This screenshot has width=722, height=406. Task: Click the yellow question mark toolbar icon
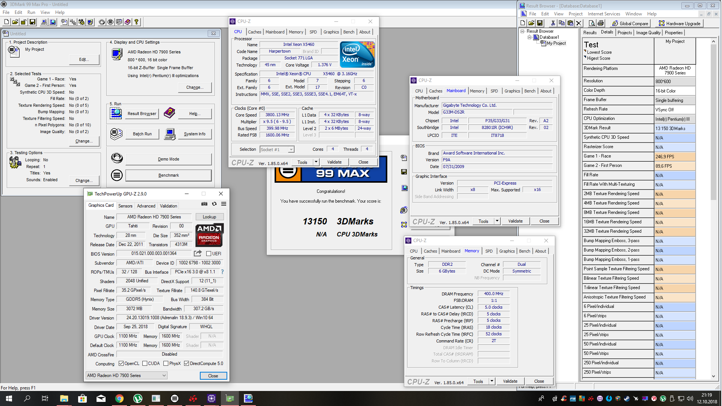pyautogui.click(x=136, y=22)
